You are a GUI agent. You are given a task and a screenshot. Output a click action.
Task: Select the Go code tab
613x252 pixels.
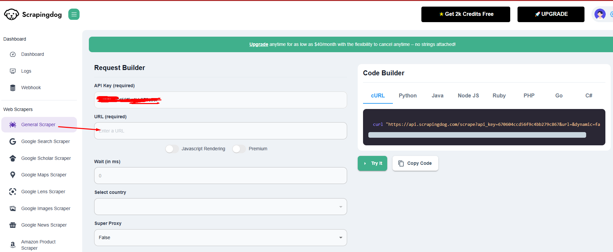(x=559, y=96)
